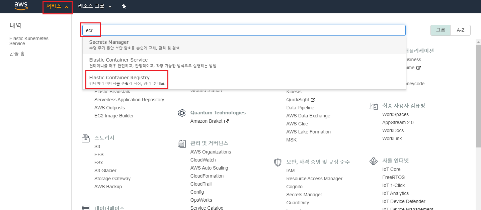Click external-link icon beside Amazon Braket

227,121
